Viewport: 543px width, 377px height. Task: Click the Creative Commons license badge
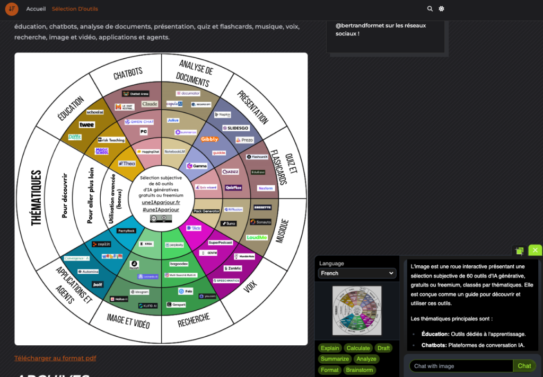(x=161, y=219)
